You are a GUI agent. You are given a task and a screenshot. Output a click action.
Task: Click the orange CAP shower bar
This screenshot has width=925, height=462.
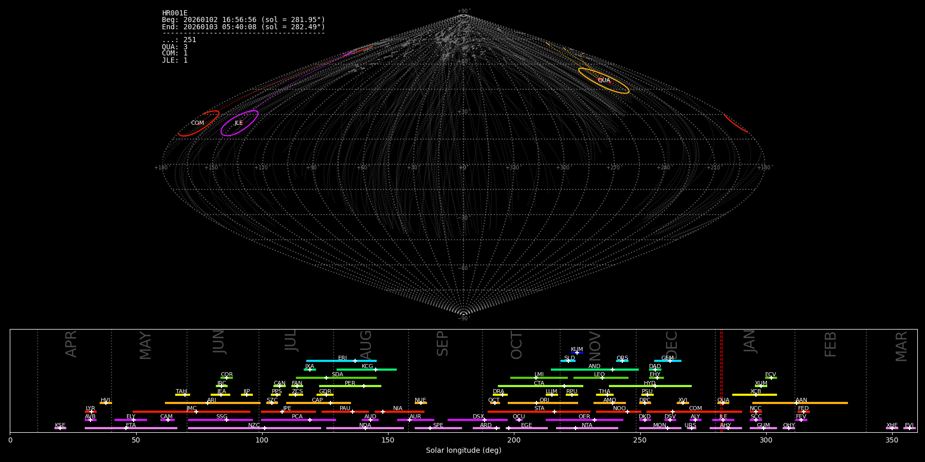pyautogui.click(x=319, y=403)
